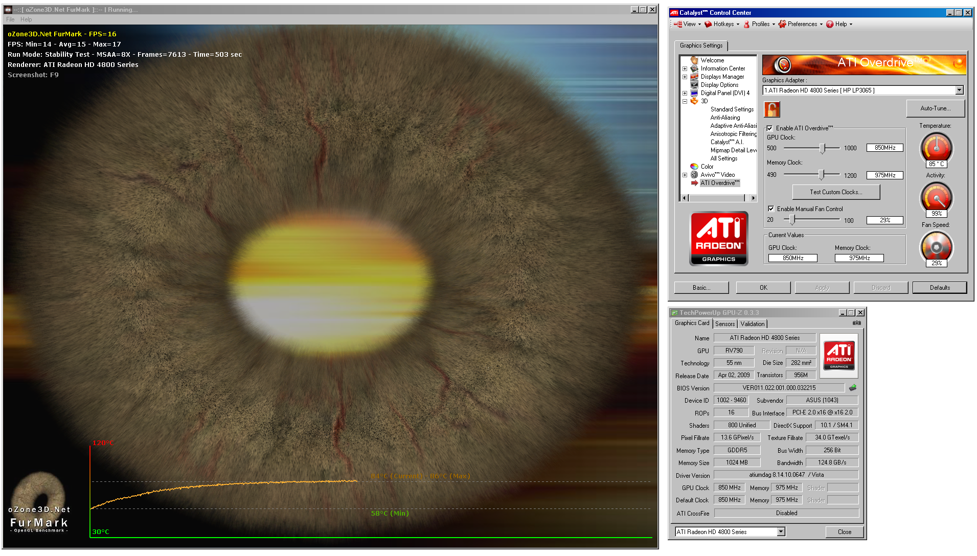Viewport: 977px width, 556px height.
Task: Click the Catalyst Control Center title bar icon
Action: coord(674,13)
